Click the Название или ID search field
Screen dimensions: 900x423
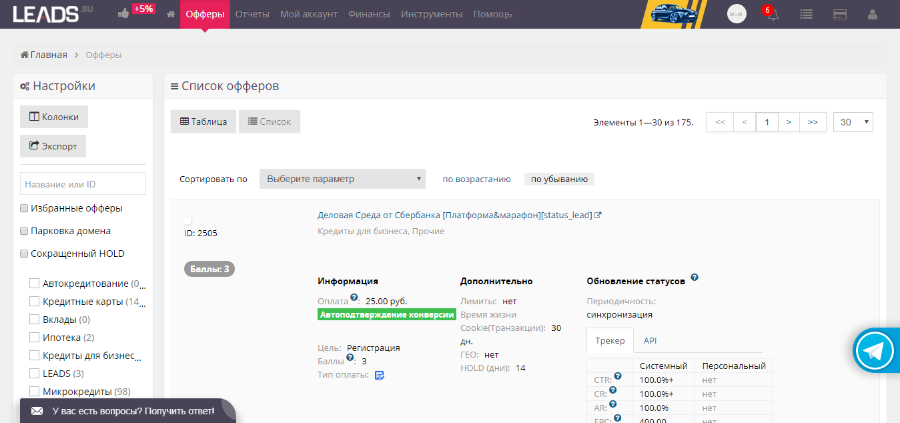pos(83,184)
